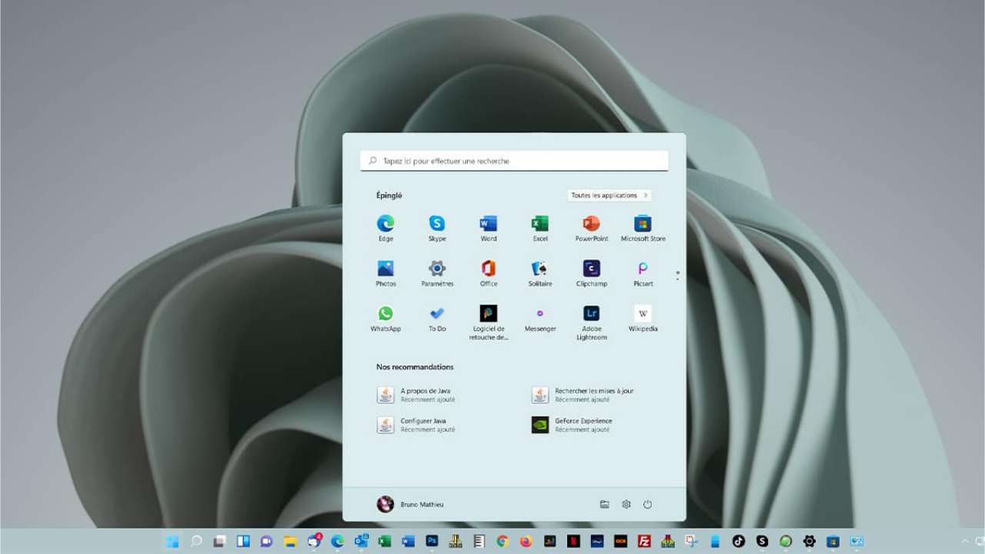Open the pinned Excel app tile
985x554 pixels.
coord(540,228)
